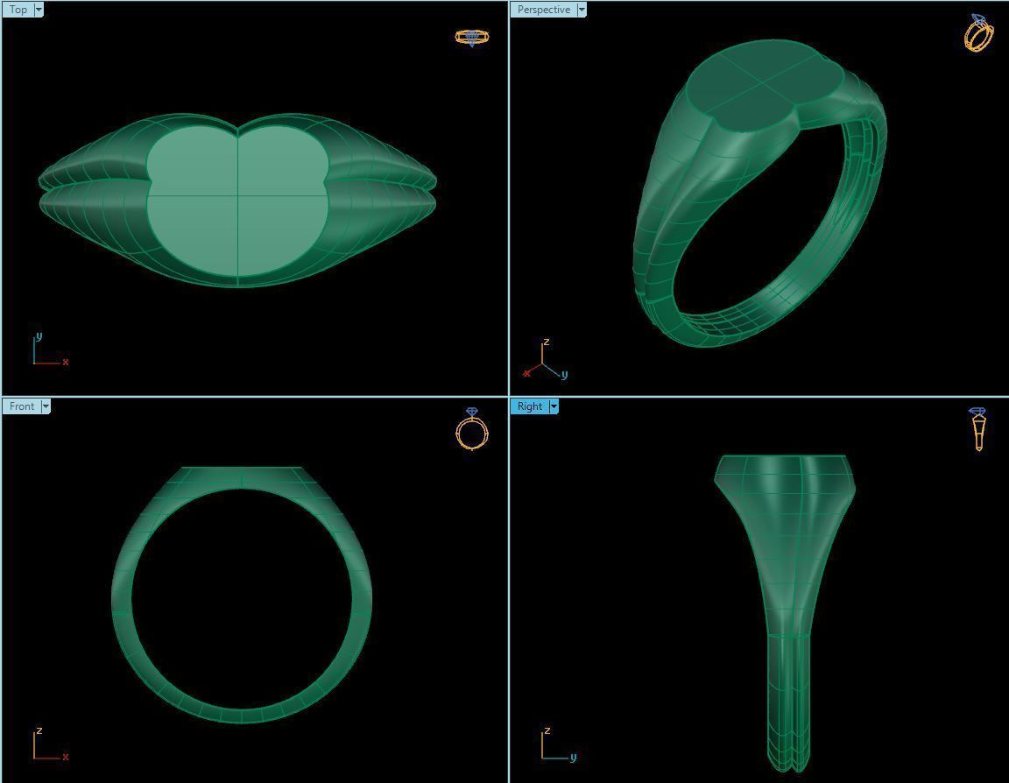Click the XY axis indicator in Top viewport

pyautogui.click(x=50, y=349)
